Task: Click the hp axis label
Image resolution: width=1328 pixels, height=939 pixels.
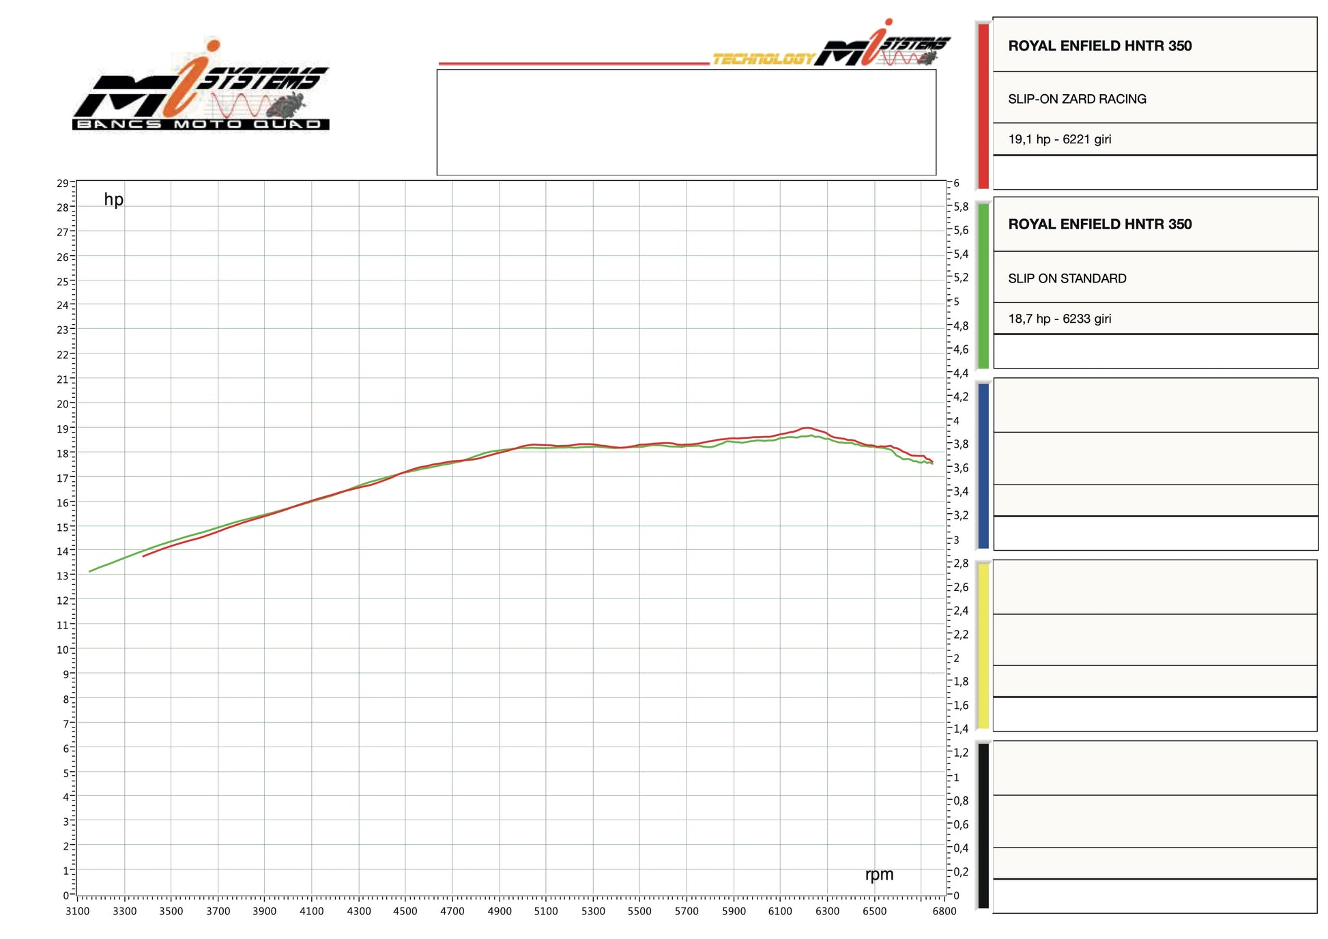Action: tap(113, 199)
